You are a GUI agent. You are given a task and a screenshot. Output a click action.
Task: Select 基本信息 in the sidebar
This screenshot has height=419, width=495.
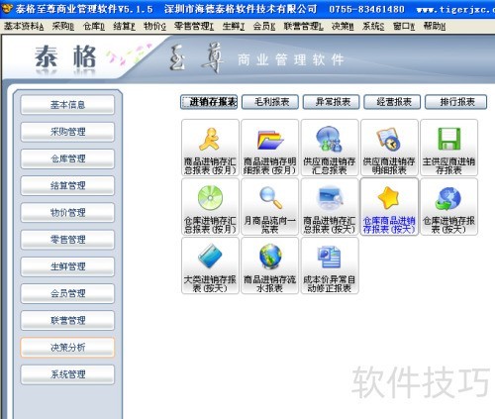[x=67, y=105]
